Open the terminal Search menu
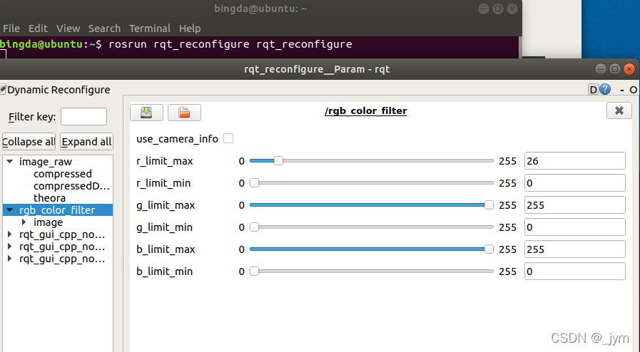 tap(104, 29)
